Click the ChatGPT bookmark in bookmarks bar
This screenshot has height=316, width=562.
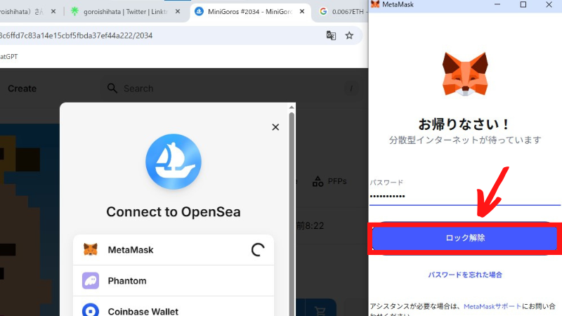point(8,57)
